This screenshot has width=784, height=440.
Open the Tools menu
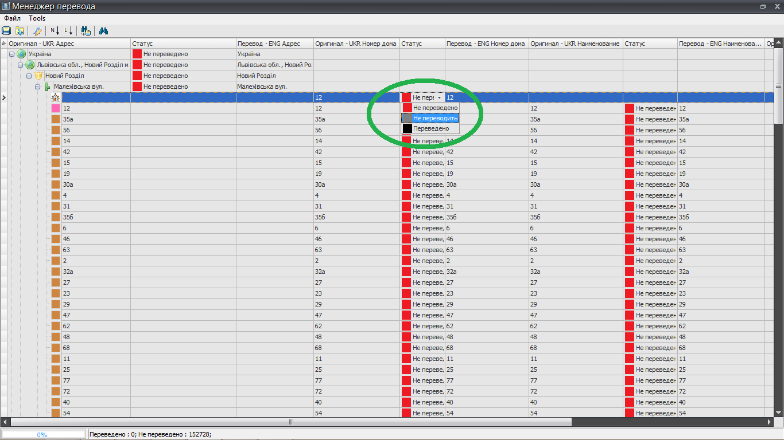37,18
